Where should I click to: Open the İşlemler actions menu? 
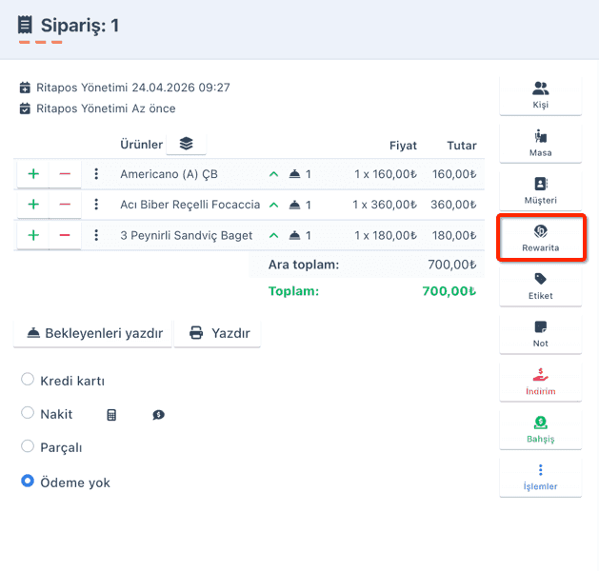click(x=540, y=477)
